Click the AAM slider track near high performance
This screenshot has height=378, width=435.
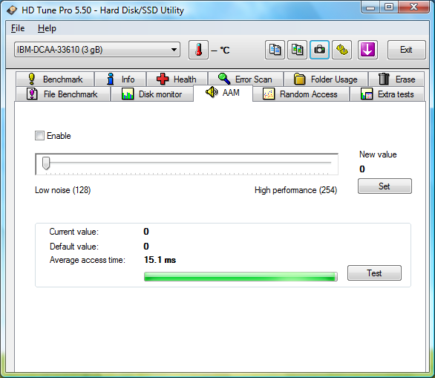(327, 163)
